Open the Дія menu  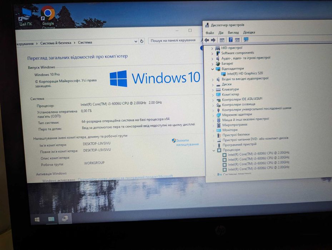pos(221,33)
